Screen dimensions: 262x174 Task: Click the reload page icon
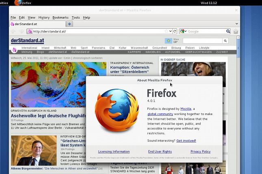[x=175, y=31]
